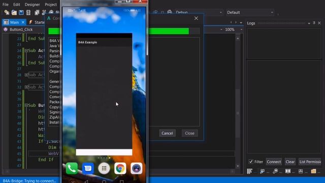Screen dimensions: 325x183
Task: Tap the Android home navigation button
Action: [x=104, y=182]
